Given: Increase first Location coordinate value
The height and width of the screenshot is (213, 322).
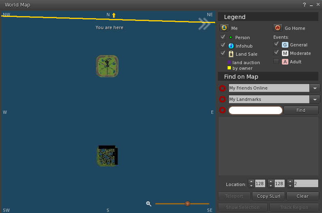Looking at the screenshot, I should pyautogui.click(x=252, y=182).
